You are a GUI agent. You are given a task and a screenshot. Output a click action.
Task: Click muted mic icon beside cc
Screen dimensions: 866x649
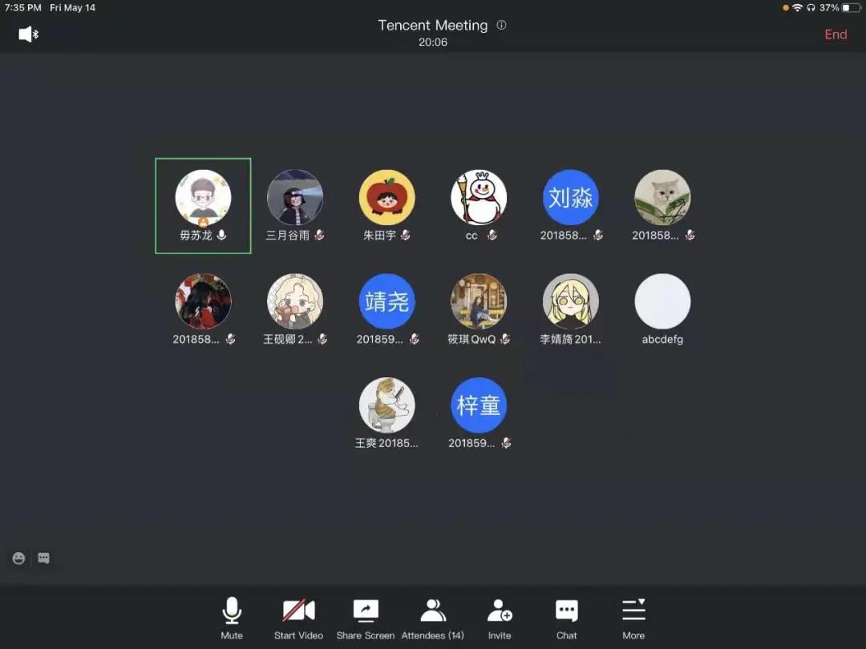tap(492, 235)
